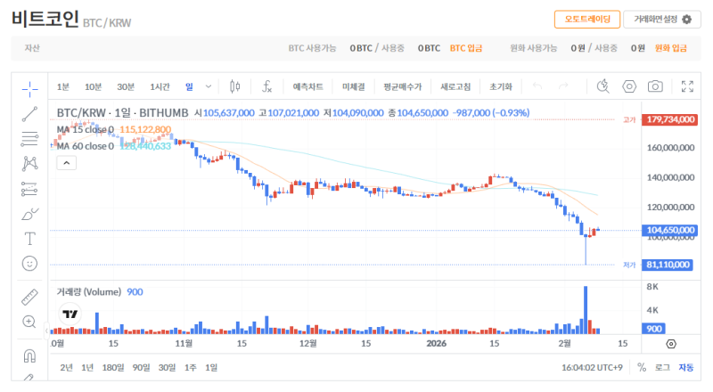
Task: Toggle percent scale on price axis
Action: coord(642,367)
